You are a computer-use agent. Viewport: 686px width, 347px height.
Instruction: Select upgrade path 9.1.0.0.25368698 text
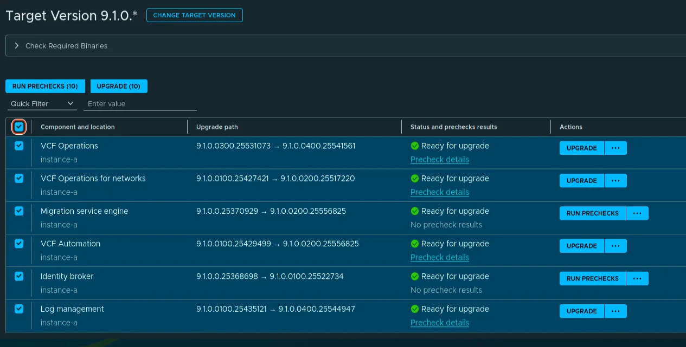(x=227, y=276)
